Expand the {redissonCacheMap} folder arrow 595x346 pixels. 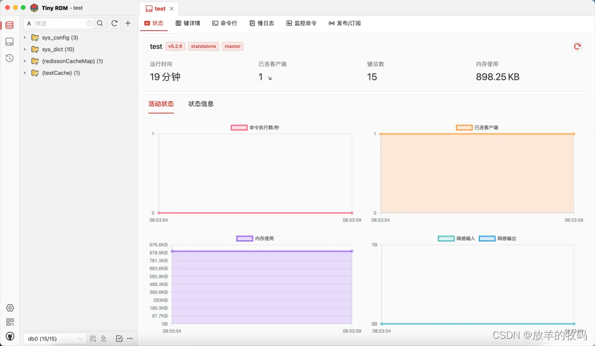pos(25,61)
